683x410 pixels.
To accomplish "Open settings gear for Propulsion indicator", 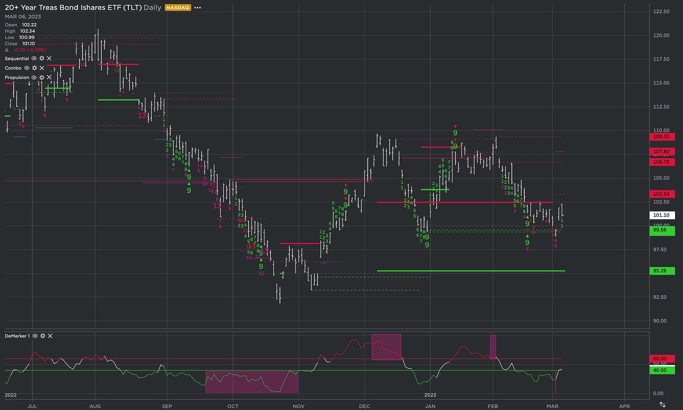I will 42,77.
